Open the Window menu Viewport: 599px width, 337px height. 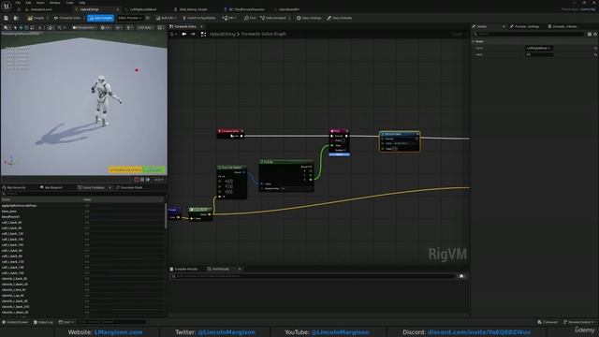(55, 3)
